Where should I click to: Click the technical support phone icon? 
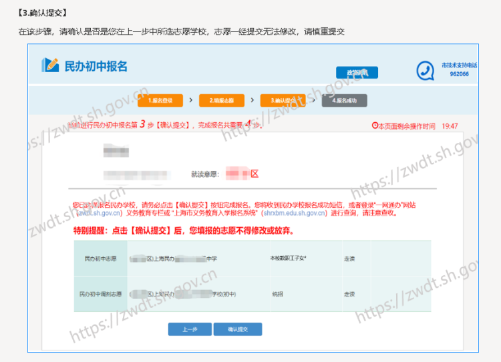425,70
